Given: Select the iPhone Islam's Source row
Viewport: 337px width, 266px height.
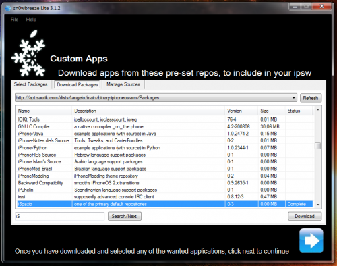Looking at the screenshot, I should (x=165, y=161).
